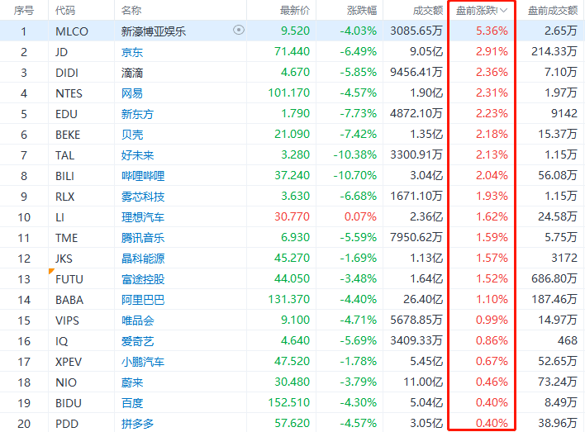Open the 爱奇艺 stock link
This screenshot has width=585, height=432.
click(137, 341)
